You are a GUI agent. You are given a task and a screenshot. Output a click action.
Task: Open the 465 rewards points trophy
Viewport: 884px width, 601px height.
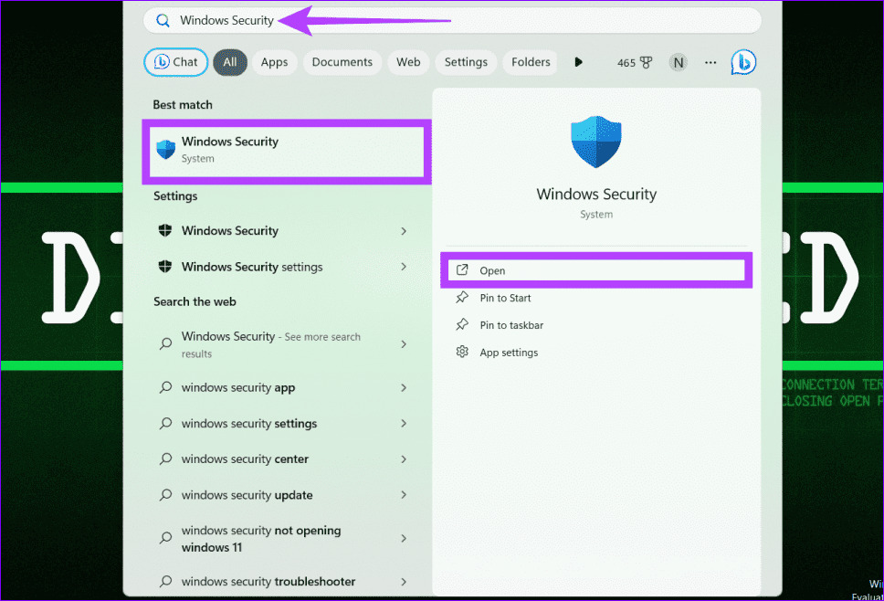pos(635,63)
